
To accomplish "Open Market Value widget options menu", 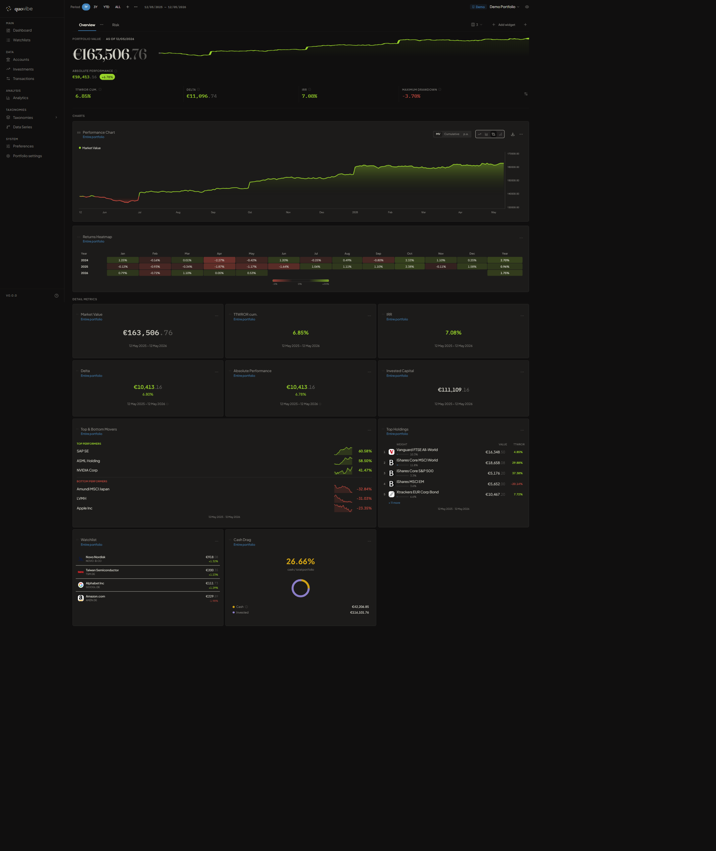I will coord(216,316).
